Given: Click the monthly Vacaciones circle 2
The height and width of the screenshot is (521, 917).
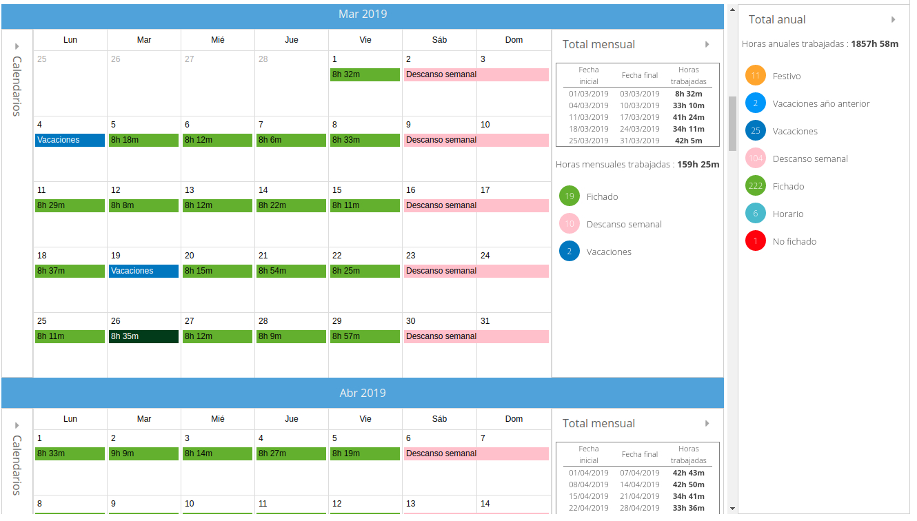Looking at the screenshot, I should [570, 252].
